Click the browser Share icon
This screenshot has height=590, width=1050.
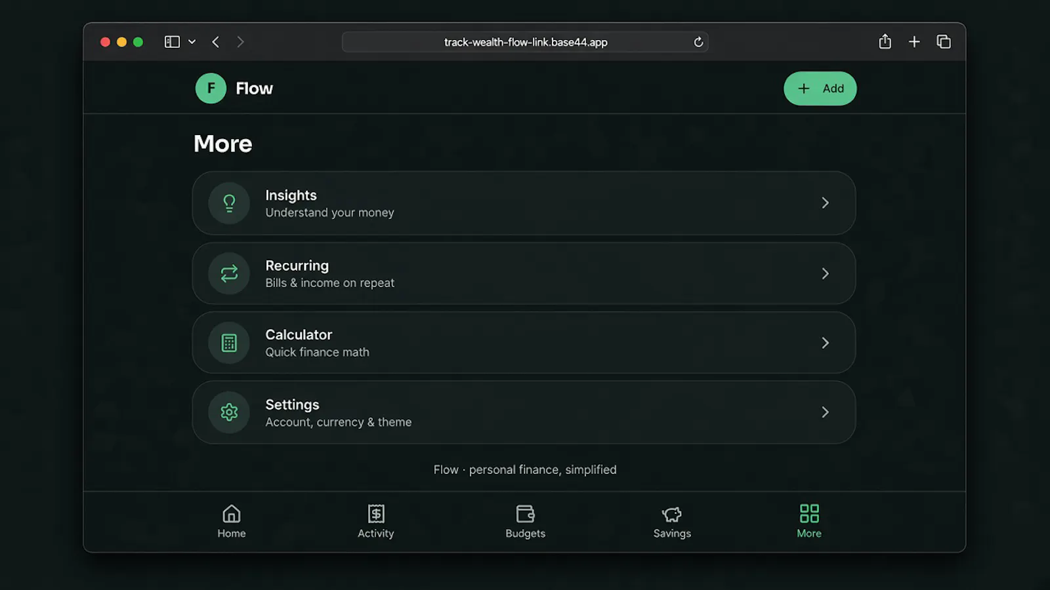(885, 41)
